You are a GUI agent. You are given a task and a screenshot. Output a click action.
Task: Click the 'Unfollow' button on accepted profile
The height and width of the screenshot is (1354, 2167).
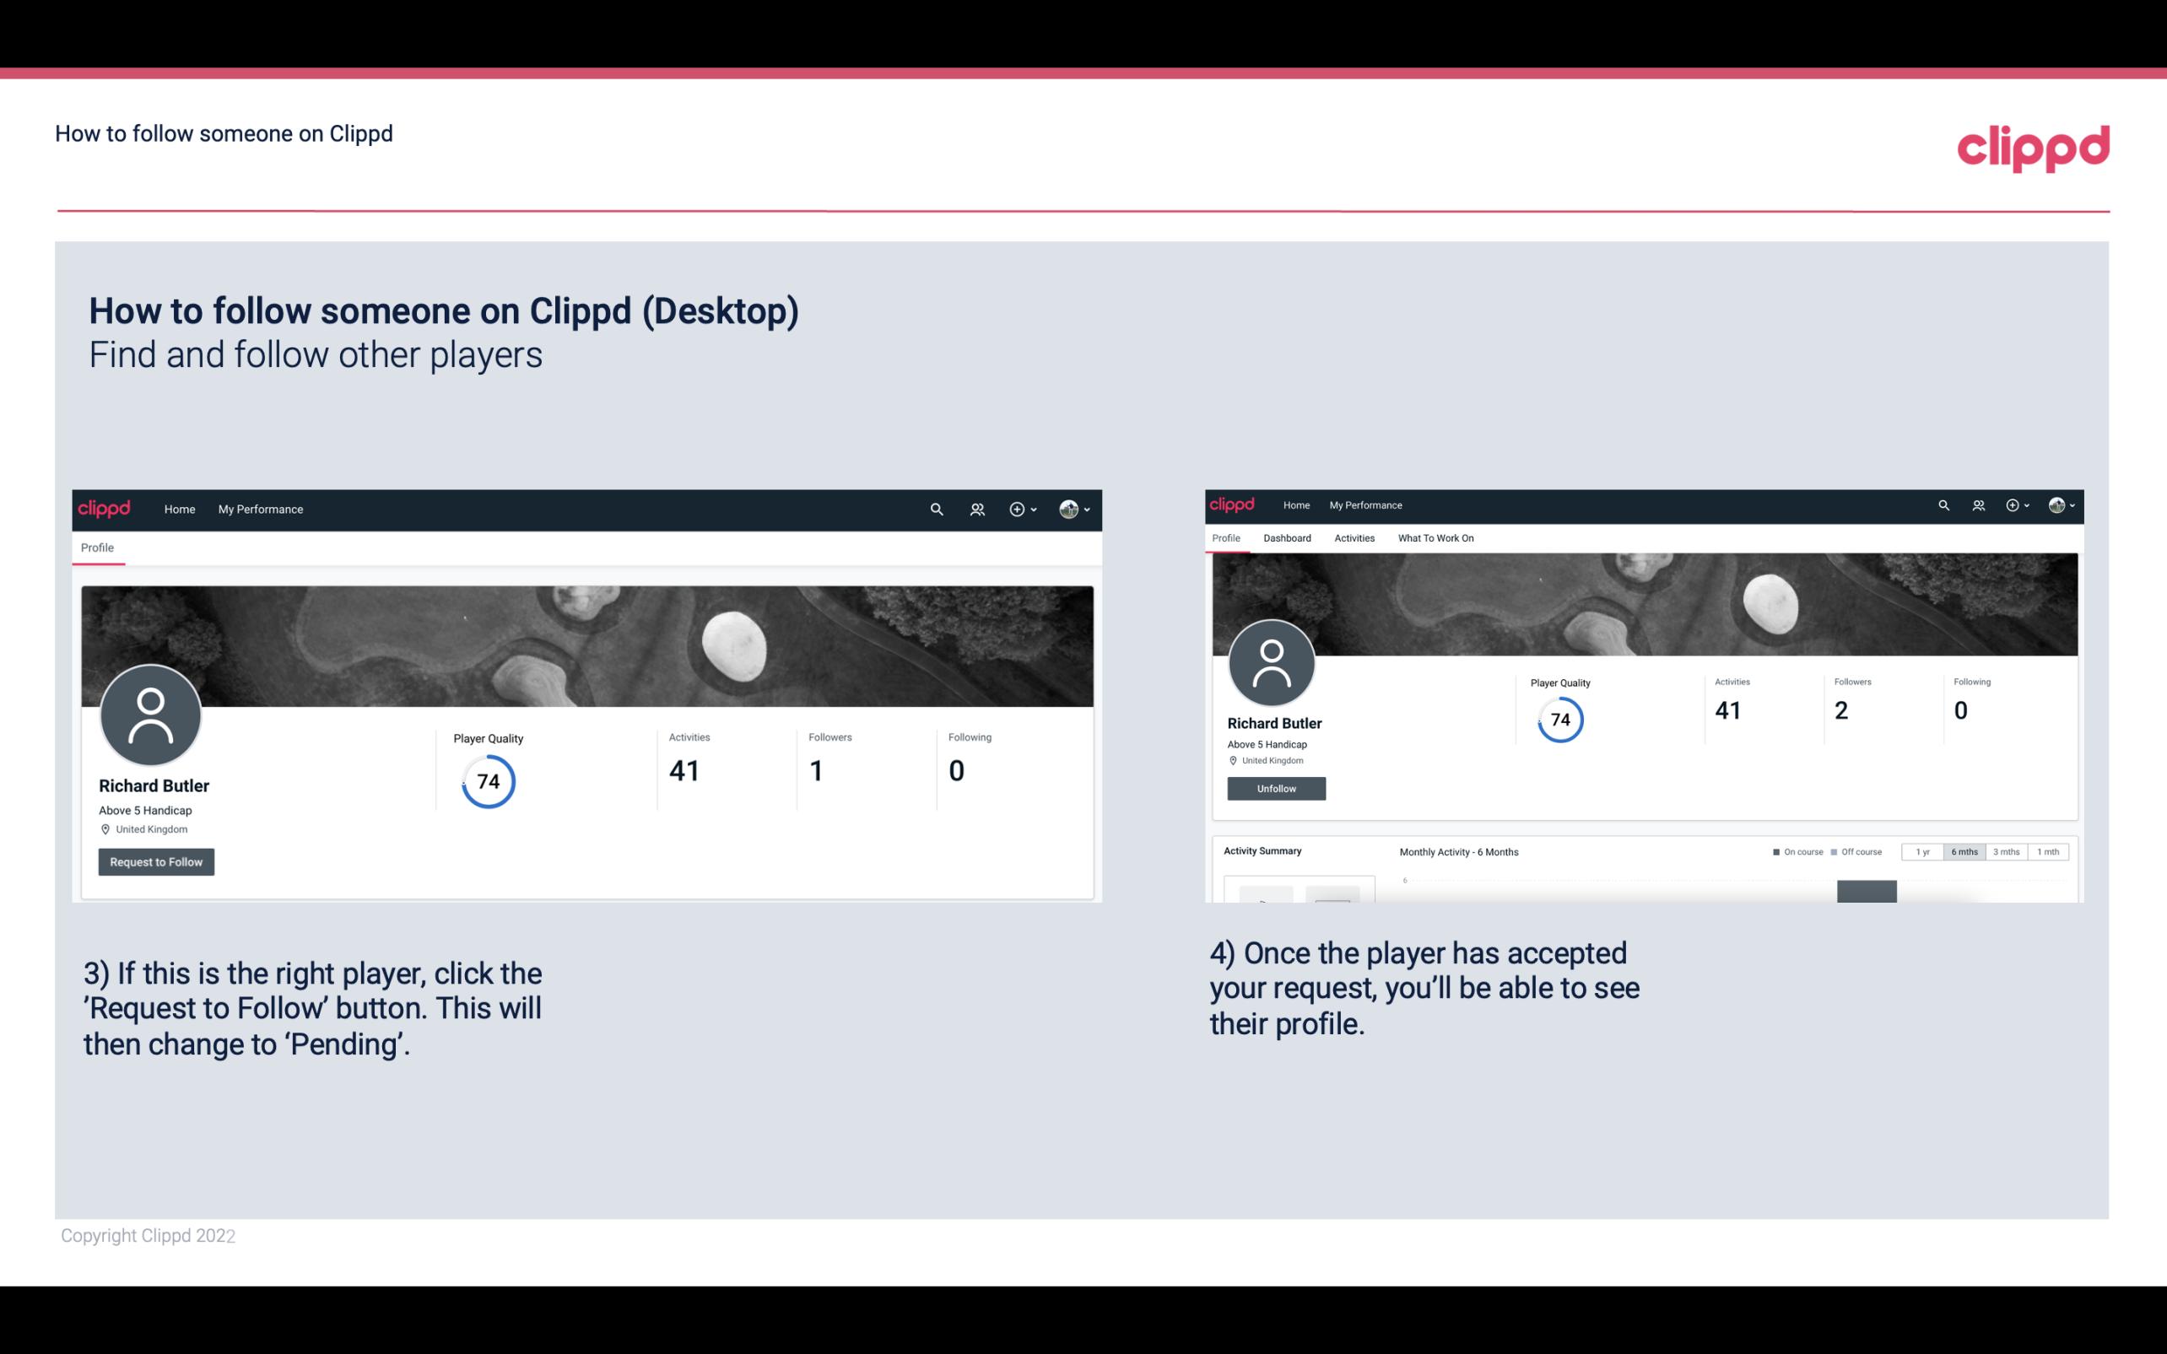[x=1274, y=788]
